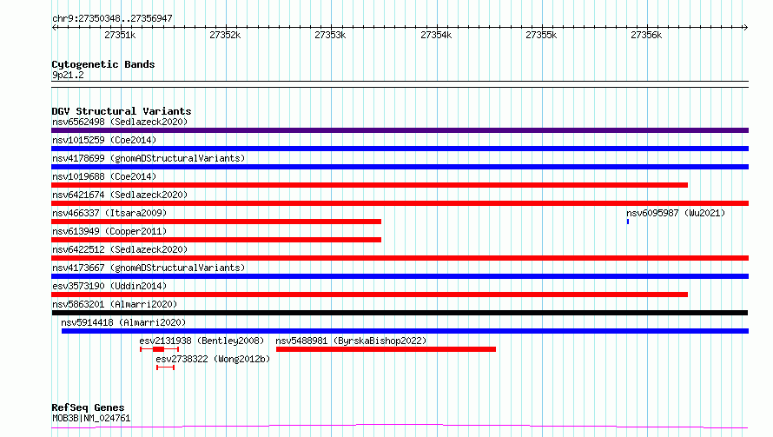This screenshot has height=437, width=773.
Task: Open nsv6422512 (Sedlazeck2020) label
Action: point(120,249)
